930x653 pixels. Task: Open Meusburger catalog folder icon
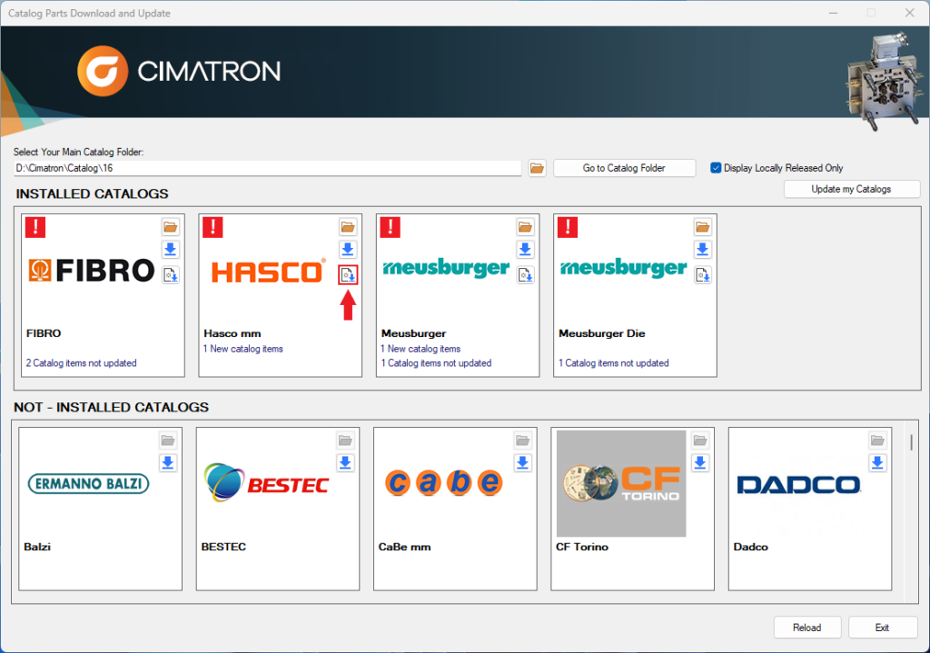(525, 226)
